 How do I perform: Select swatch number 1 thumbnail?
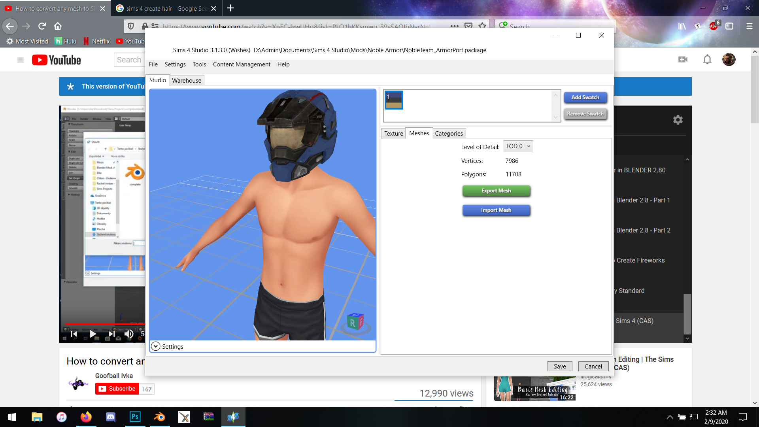[394, 100]
